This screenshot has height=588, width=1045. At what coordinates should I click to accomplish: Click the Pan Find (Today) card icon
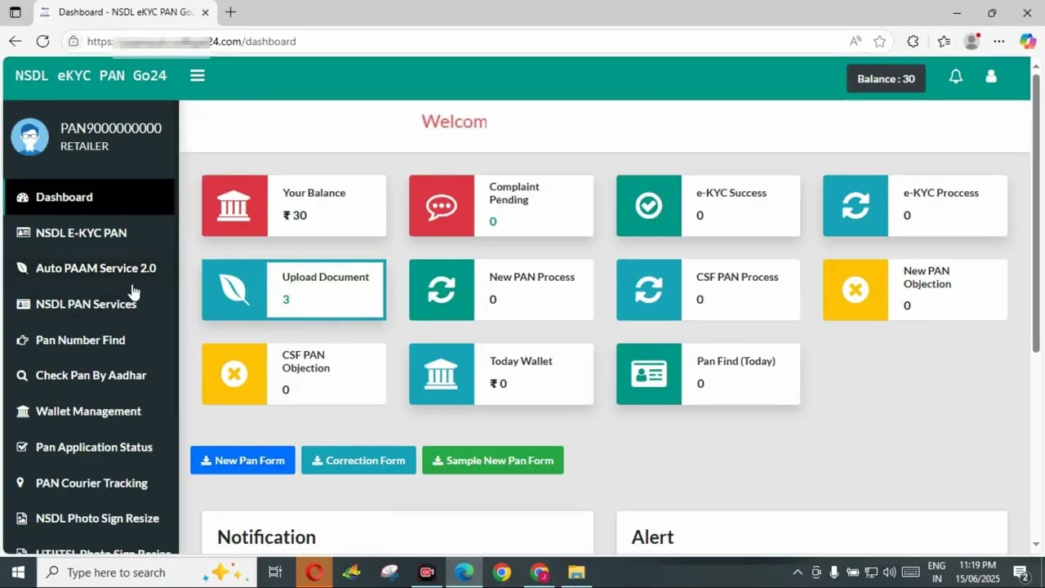coord(649,374)
